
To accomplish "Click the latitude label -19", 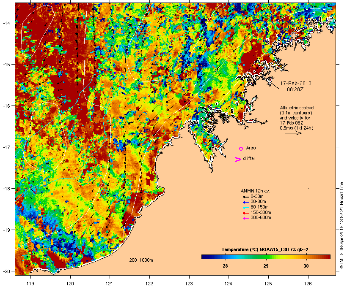I will point(6,230).
